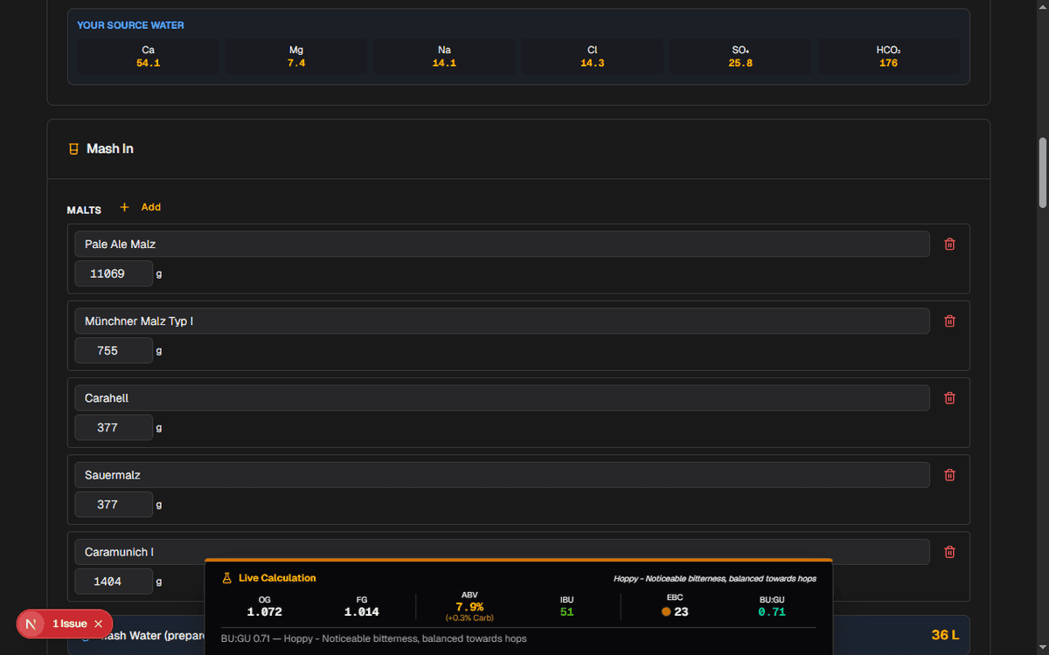Click trash icon for Carahell malt
The image size is (1049, 655).
click(x=949, y=398)
